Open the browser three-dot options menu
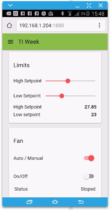This screenshot has width=110, height=210. (x=99, y=25)
